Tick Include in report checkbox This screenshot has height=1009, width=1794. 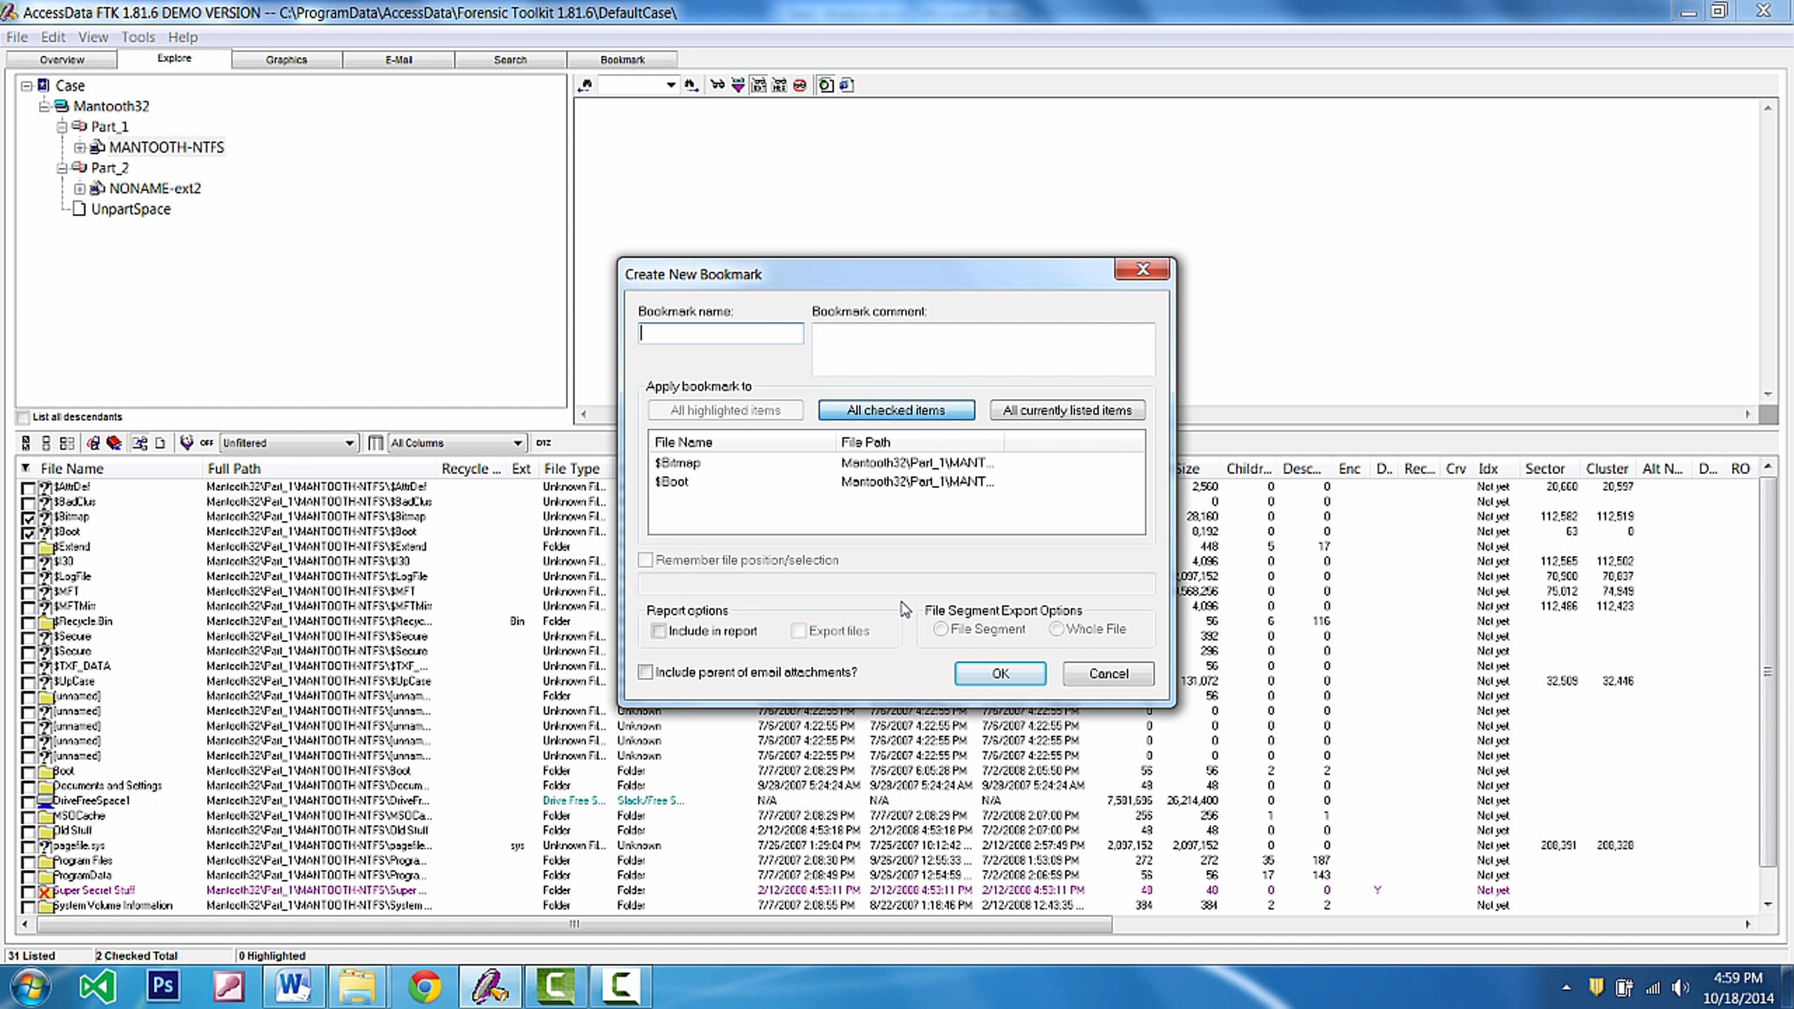pyautogui.click(x=659, y=631)
